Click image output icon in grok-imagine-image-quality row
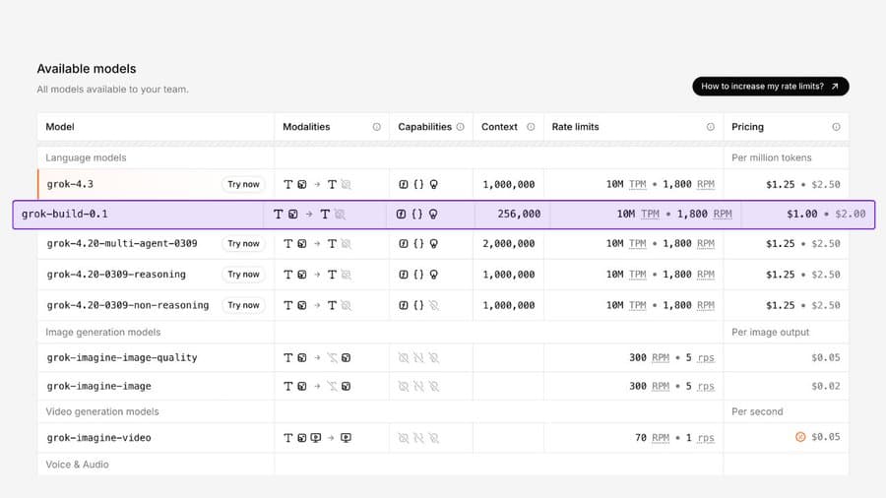The height and width of the screenshot is (498, 886). (346, 358)
